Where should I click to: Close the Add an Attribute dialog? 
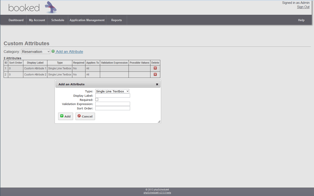pos(157,84)
